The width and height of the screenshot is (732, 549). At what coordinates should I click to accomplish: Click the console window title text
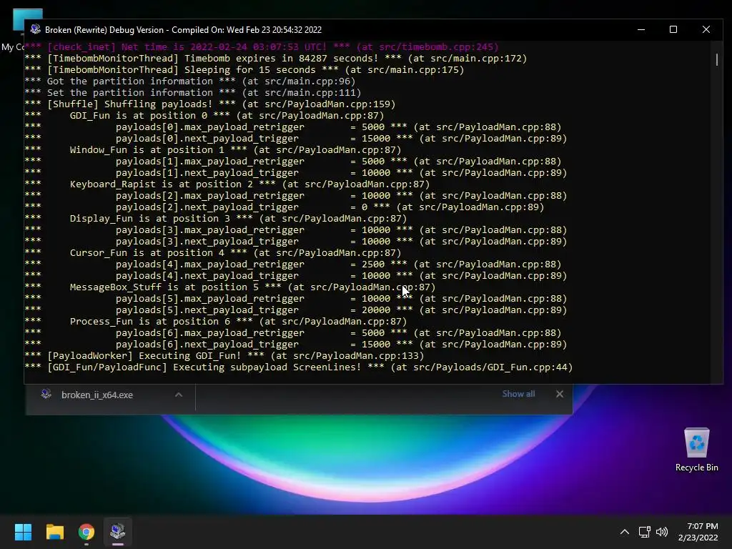[x=183, y=30]
